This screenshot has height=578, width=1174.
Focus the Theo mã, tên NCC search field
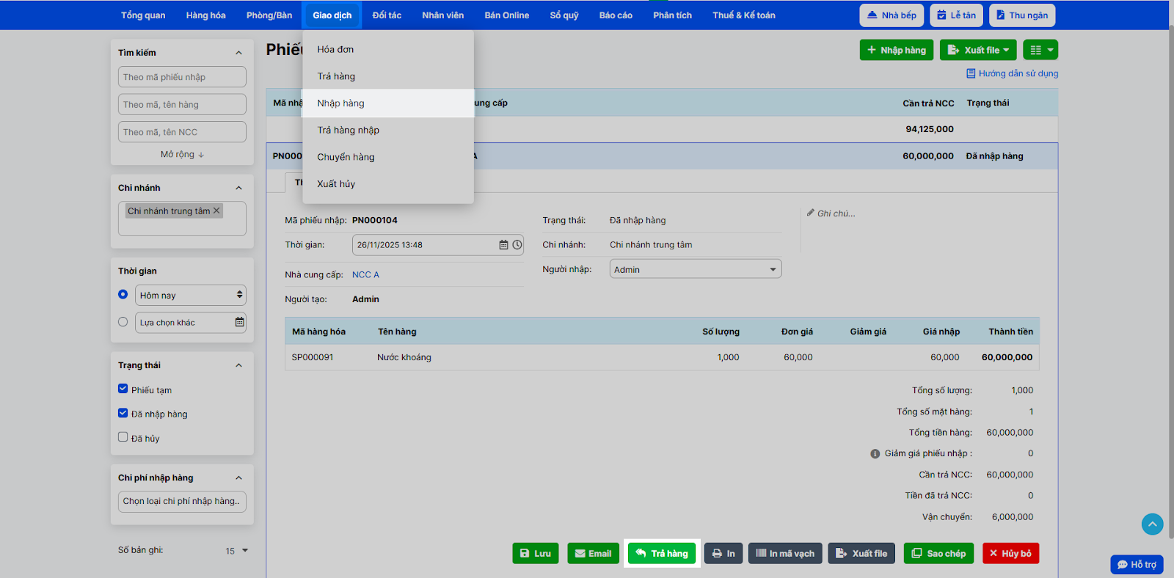tap(182, 132)
